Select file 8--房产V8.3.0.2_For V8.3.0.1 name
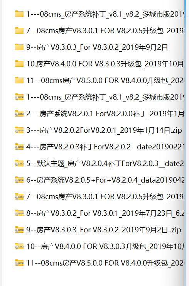The width and height of the screenshot is (189, 286). (105, 213)
